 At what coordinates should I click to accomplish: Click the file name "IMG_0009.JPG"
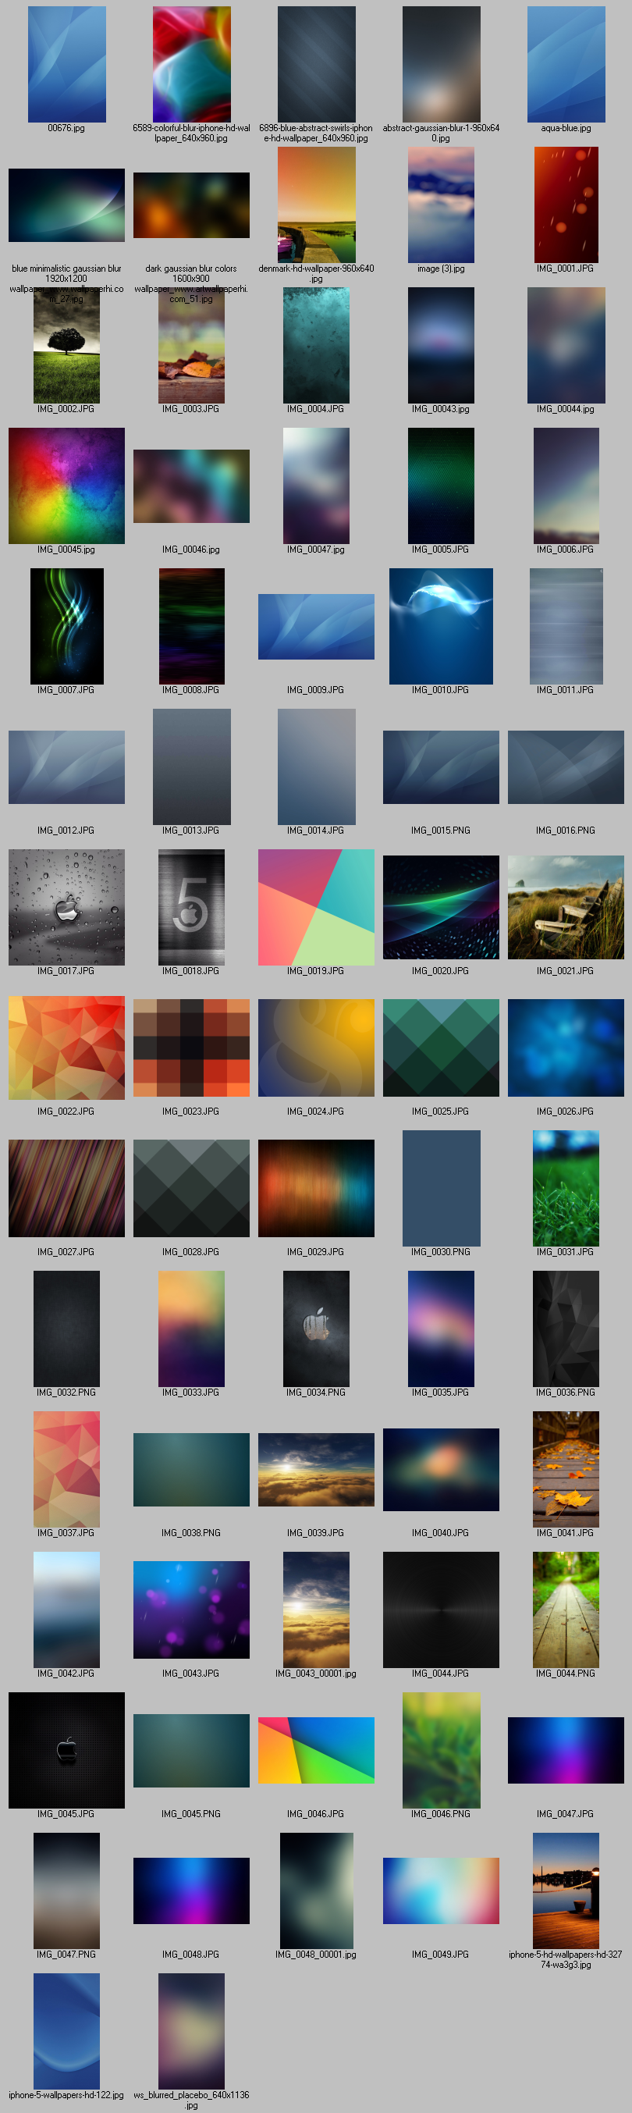click(x=315, y=690)
